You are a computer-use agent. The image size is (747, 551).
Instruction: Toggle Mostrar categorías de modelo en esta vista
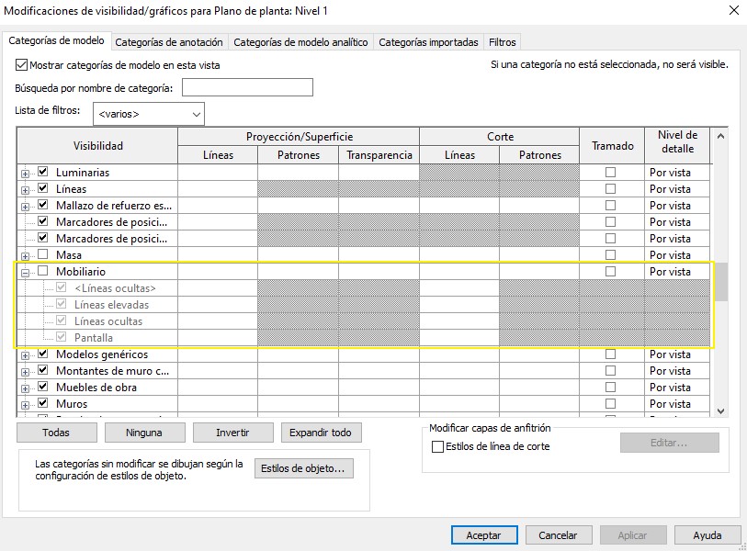(x=22, y=66)
